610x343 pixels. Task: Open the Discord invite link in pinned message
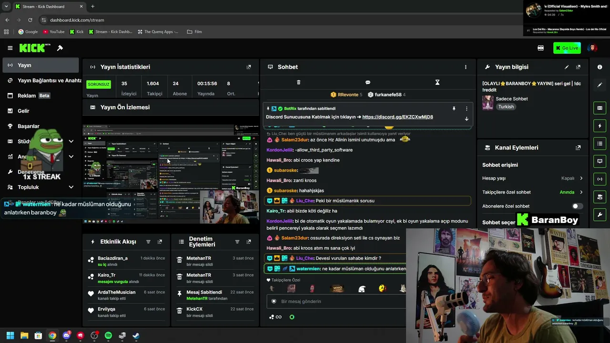397,117
